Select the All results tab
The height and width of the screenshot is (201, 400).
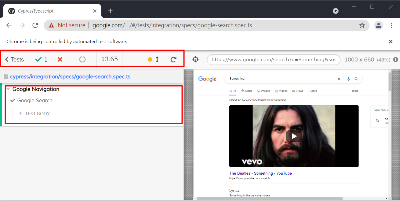(233, 91)
